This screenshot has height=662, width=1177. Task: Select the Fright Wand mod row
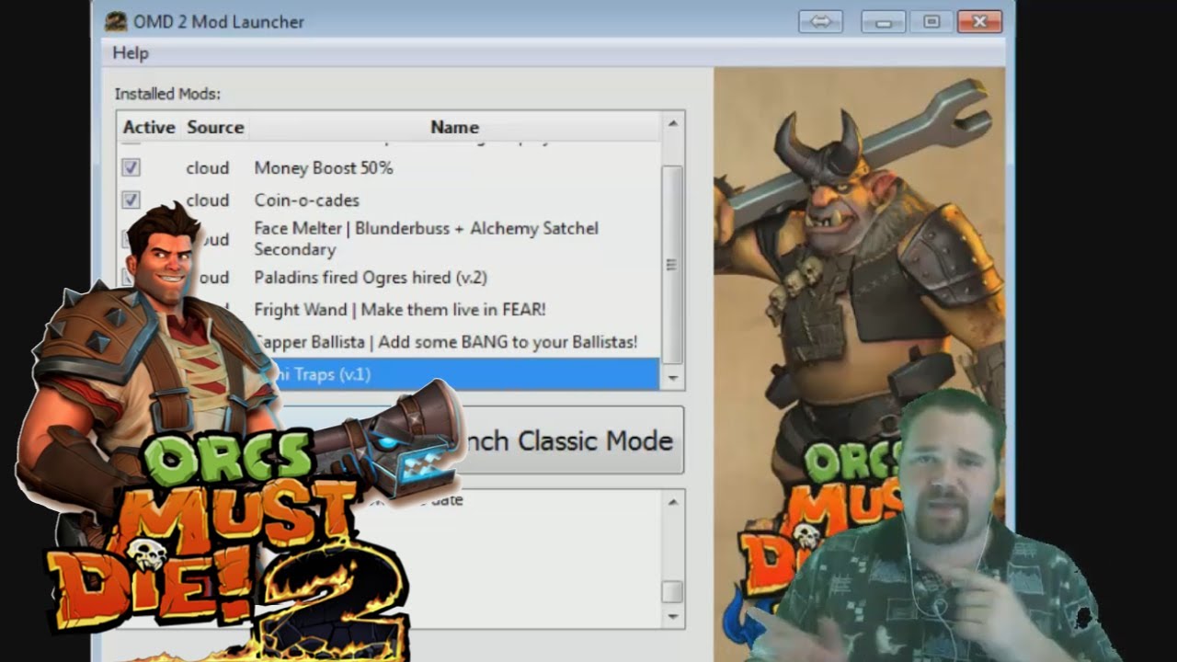tap(400, 309)
